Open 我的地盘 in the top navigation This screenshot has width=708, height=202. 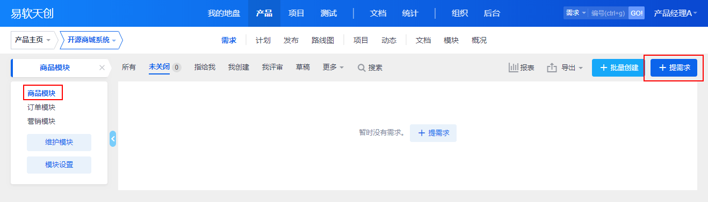coord(224,13)
